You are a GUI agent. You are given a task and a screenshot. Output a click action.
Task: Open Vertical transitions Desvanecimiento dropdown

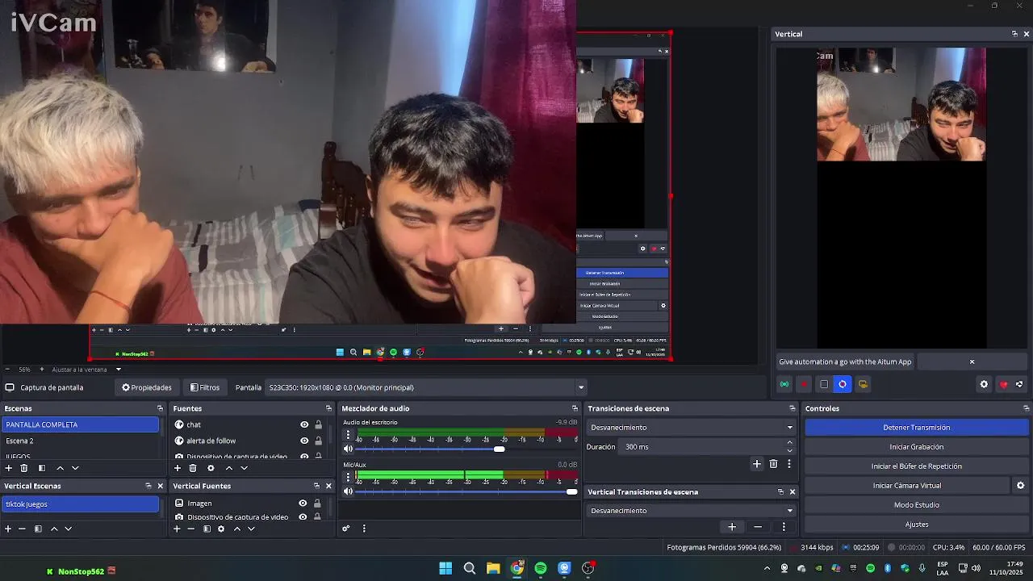tap(692, 511)
